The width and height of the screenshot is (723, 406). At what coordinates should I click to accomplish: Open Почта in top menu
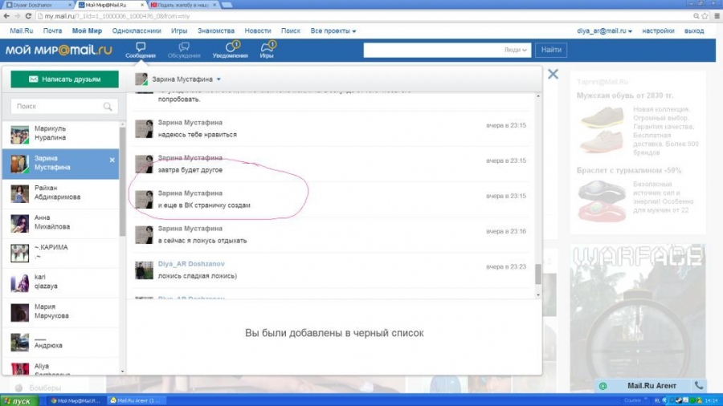[52, 30]
